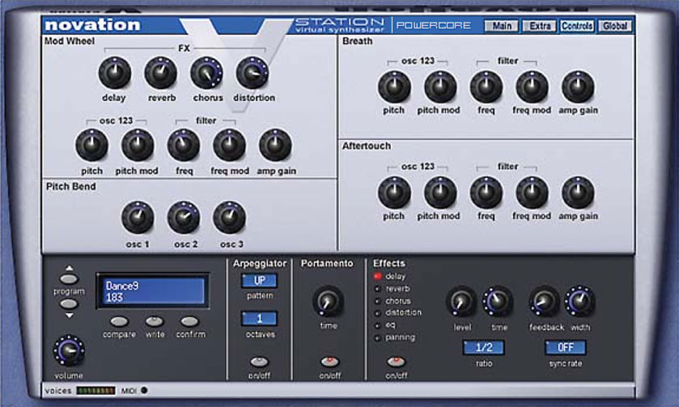
Task: Click the Portamento time knob
Action: [x=328, y=301]
